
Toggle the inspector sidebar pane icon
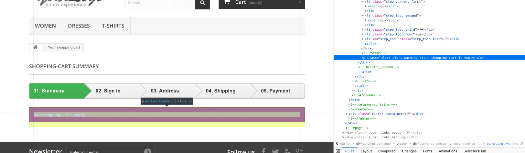[x=338, y=151]
